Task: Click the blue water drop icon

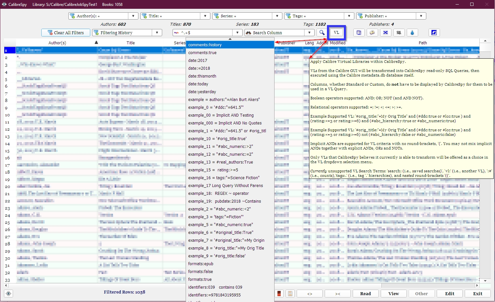Action: pos(412,33)
